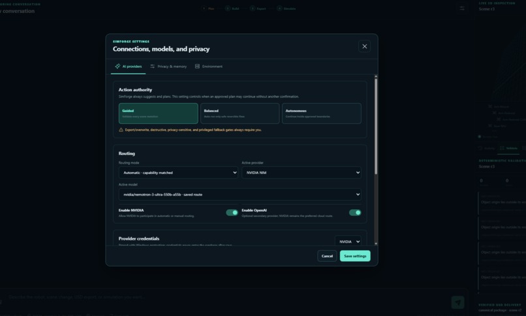Click the chat prompt input field behind the dialog
The image size is (526, 316).
[x=228, y=297]
